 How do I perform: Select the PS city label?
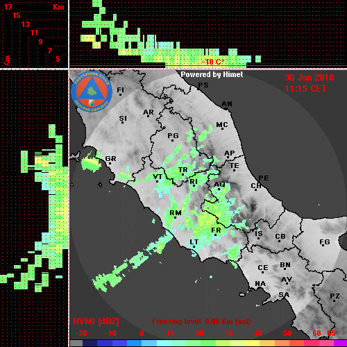click(203, 85)
